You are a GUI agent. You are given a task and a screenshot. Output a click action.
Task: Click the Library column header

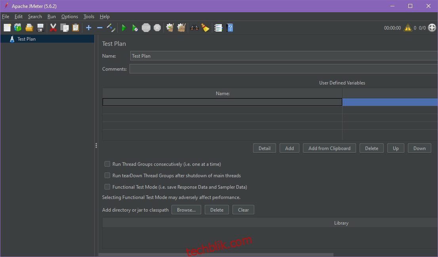[x=270, y=223]
